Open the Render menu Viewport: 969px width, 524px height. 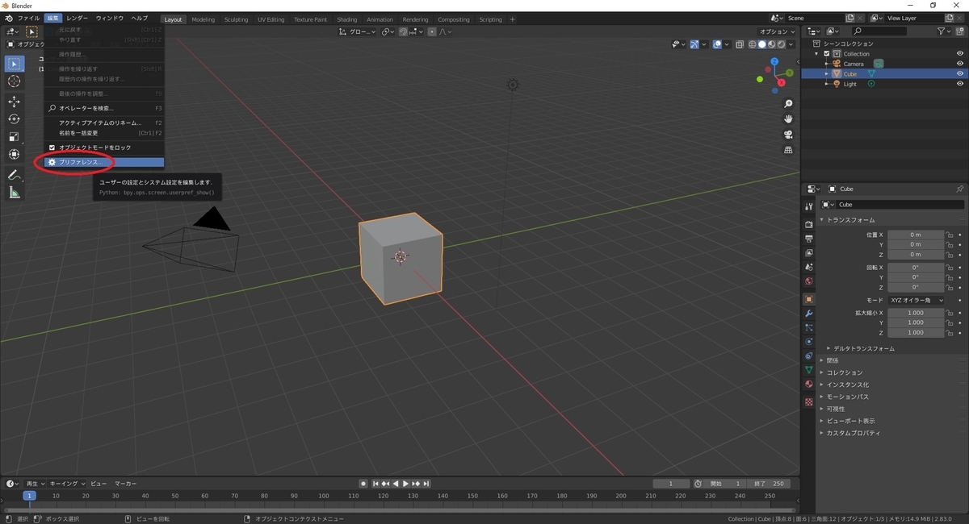[77, 18]
